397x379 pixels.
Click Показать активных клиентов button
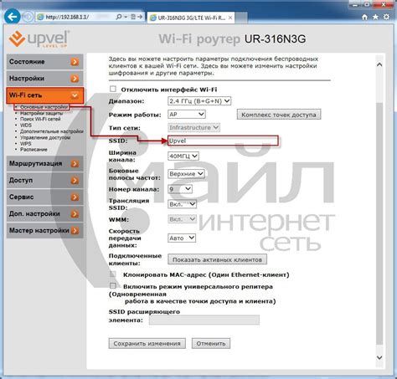point(217,259)
